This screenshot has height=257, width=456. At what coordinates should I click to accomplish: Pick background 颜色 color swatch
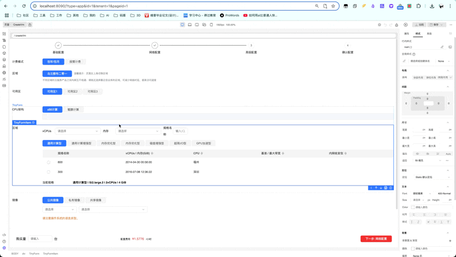pyautogui.click(x=413, y=249)
